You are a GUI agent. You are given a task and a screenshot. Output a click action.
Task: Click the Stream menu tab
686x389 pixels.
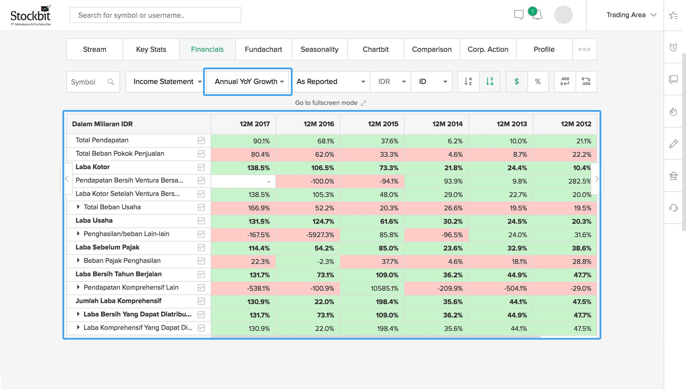(94, 49)
